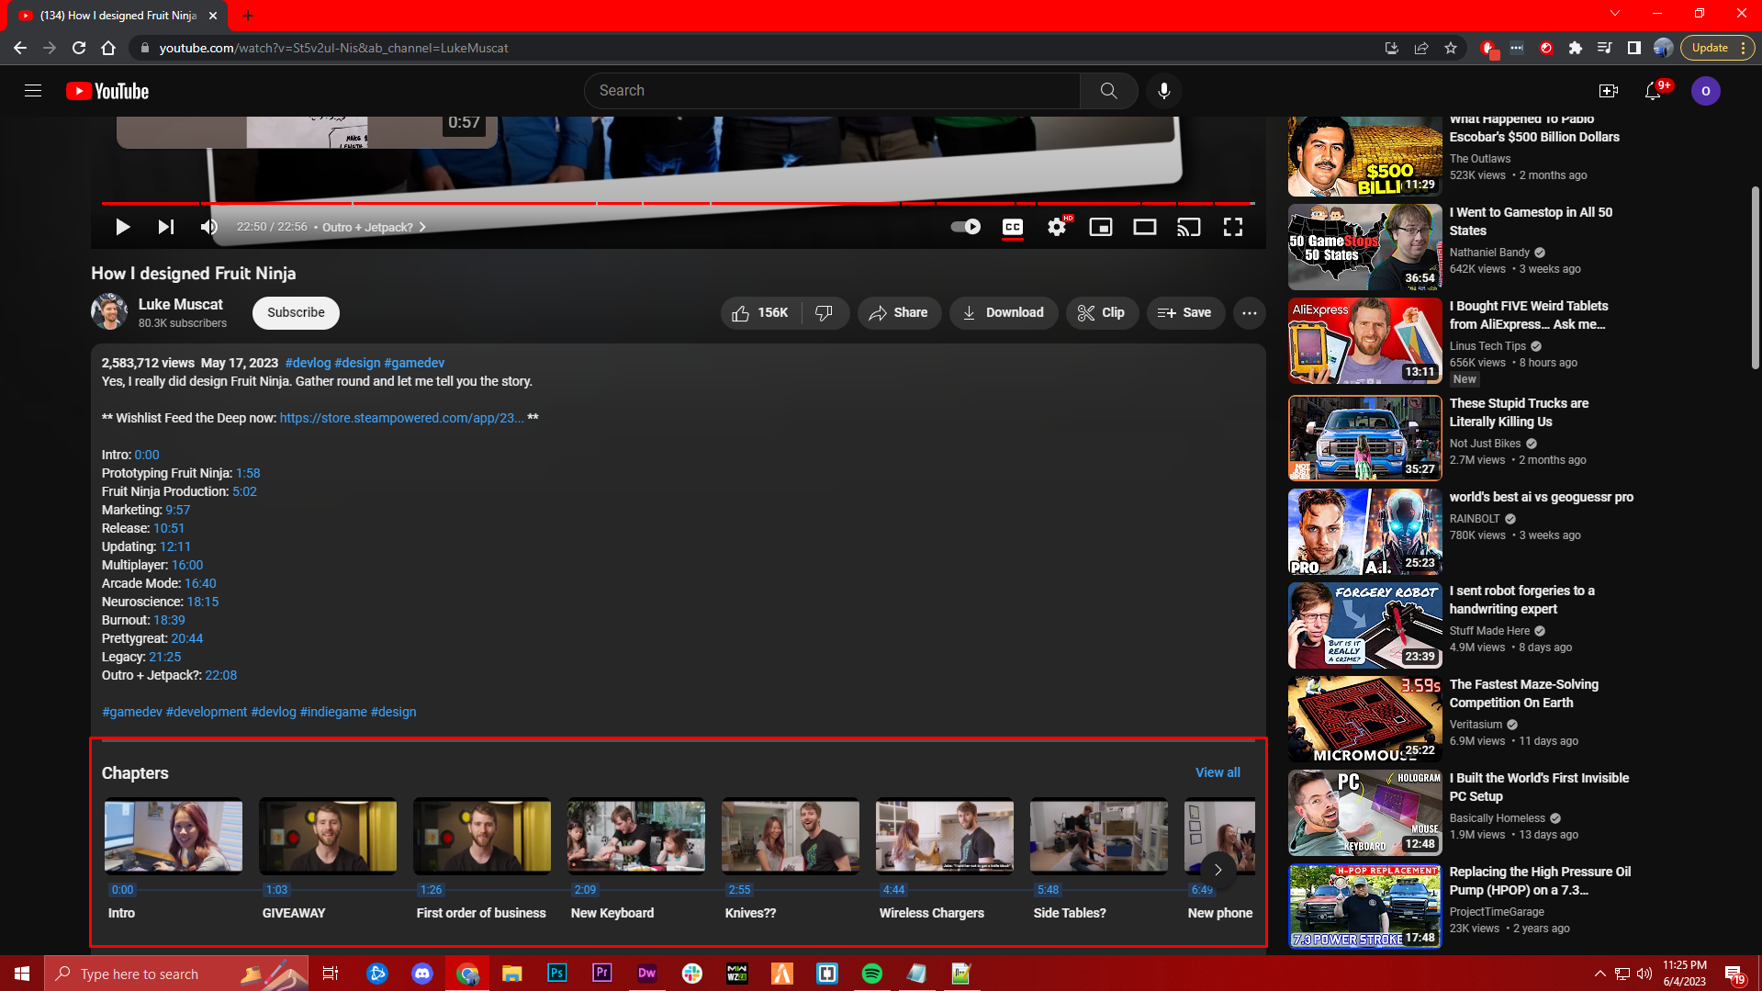1762x991 pixels.
Task: Open the browser Extensions puzzle icon
Action: click(1576, 48)
